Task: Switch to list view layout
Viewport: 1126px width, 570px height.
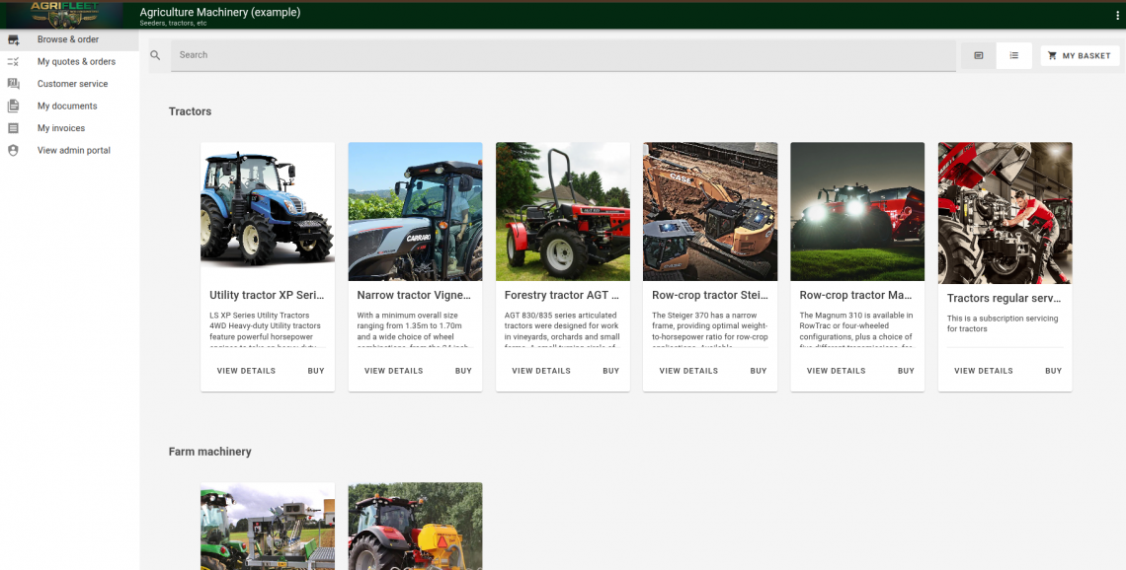Action: tap(1014, 55)
